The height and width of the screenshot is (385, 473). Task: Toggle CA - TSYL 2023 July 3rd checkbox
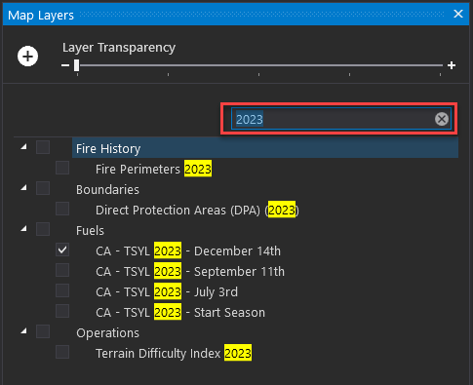[62, 291]
